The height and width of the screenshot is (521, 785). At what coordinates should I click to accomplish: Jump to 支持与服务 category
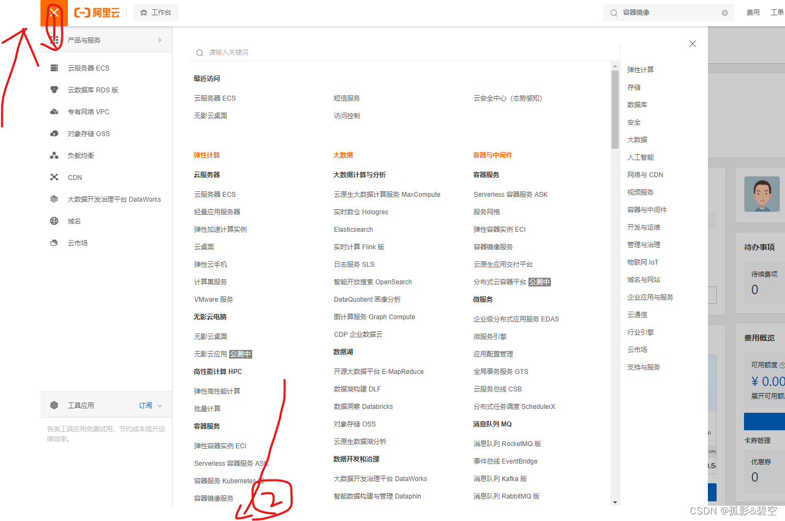pyautogui.click(x=644, y=367)
